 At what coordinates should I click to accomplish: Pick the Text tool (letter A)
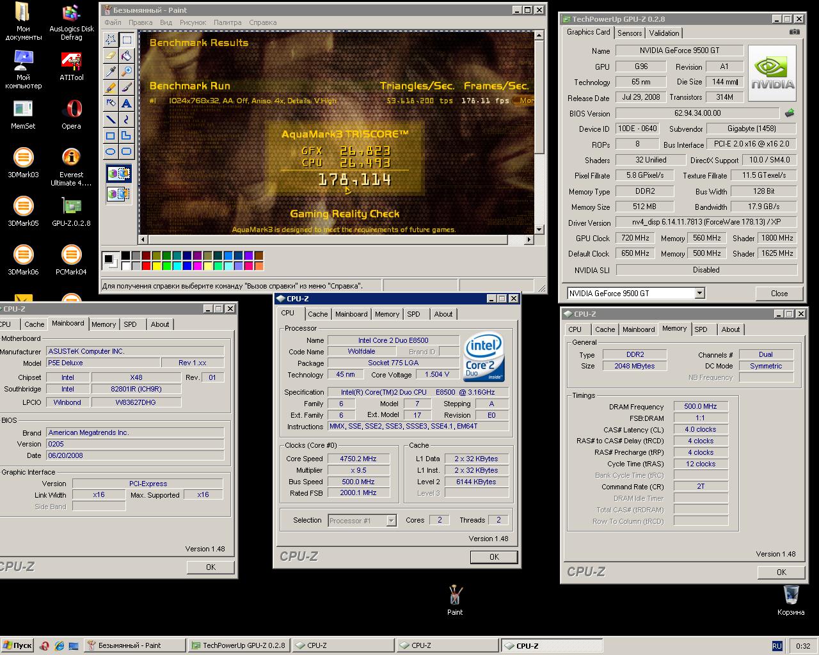(127, 104)
